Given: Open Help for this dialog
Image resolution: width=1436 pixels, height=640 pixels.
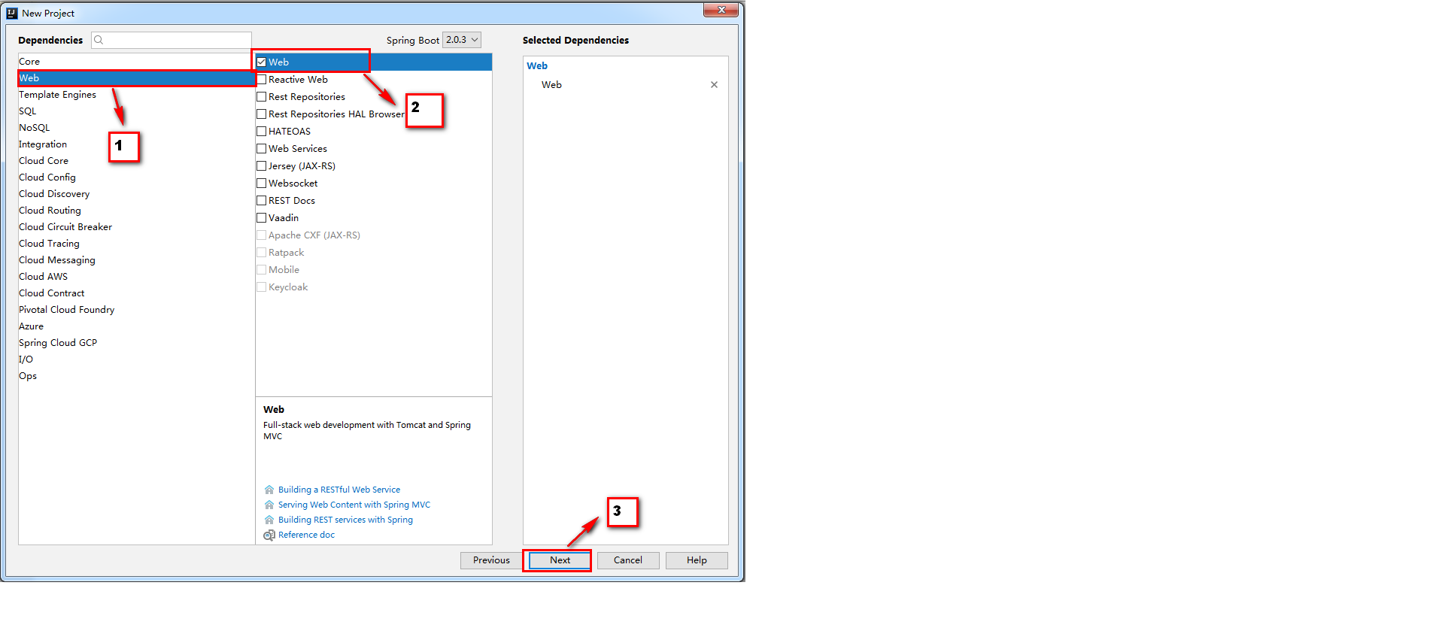Looking at the screenshot, I should pyautogui.click(x=697, y=560).
